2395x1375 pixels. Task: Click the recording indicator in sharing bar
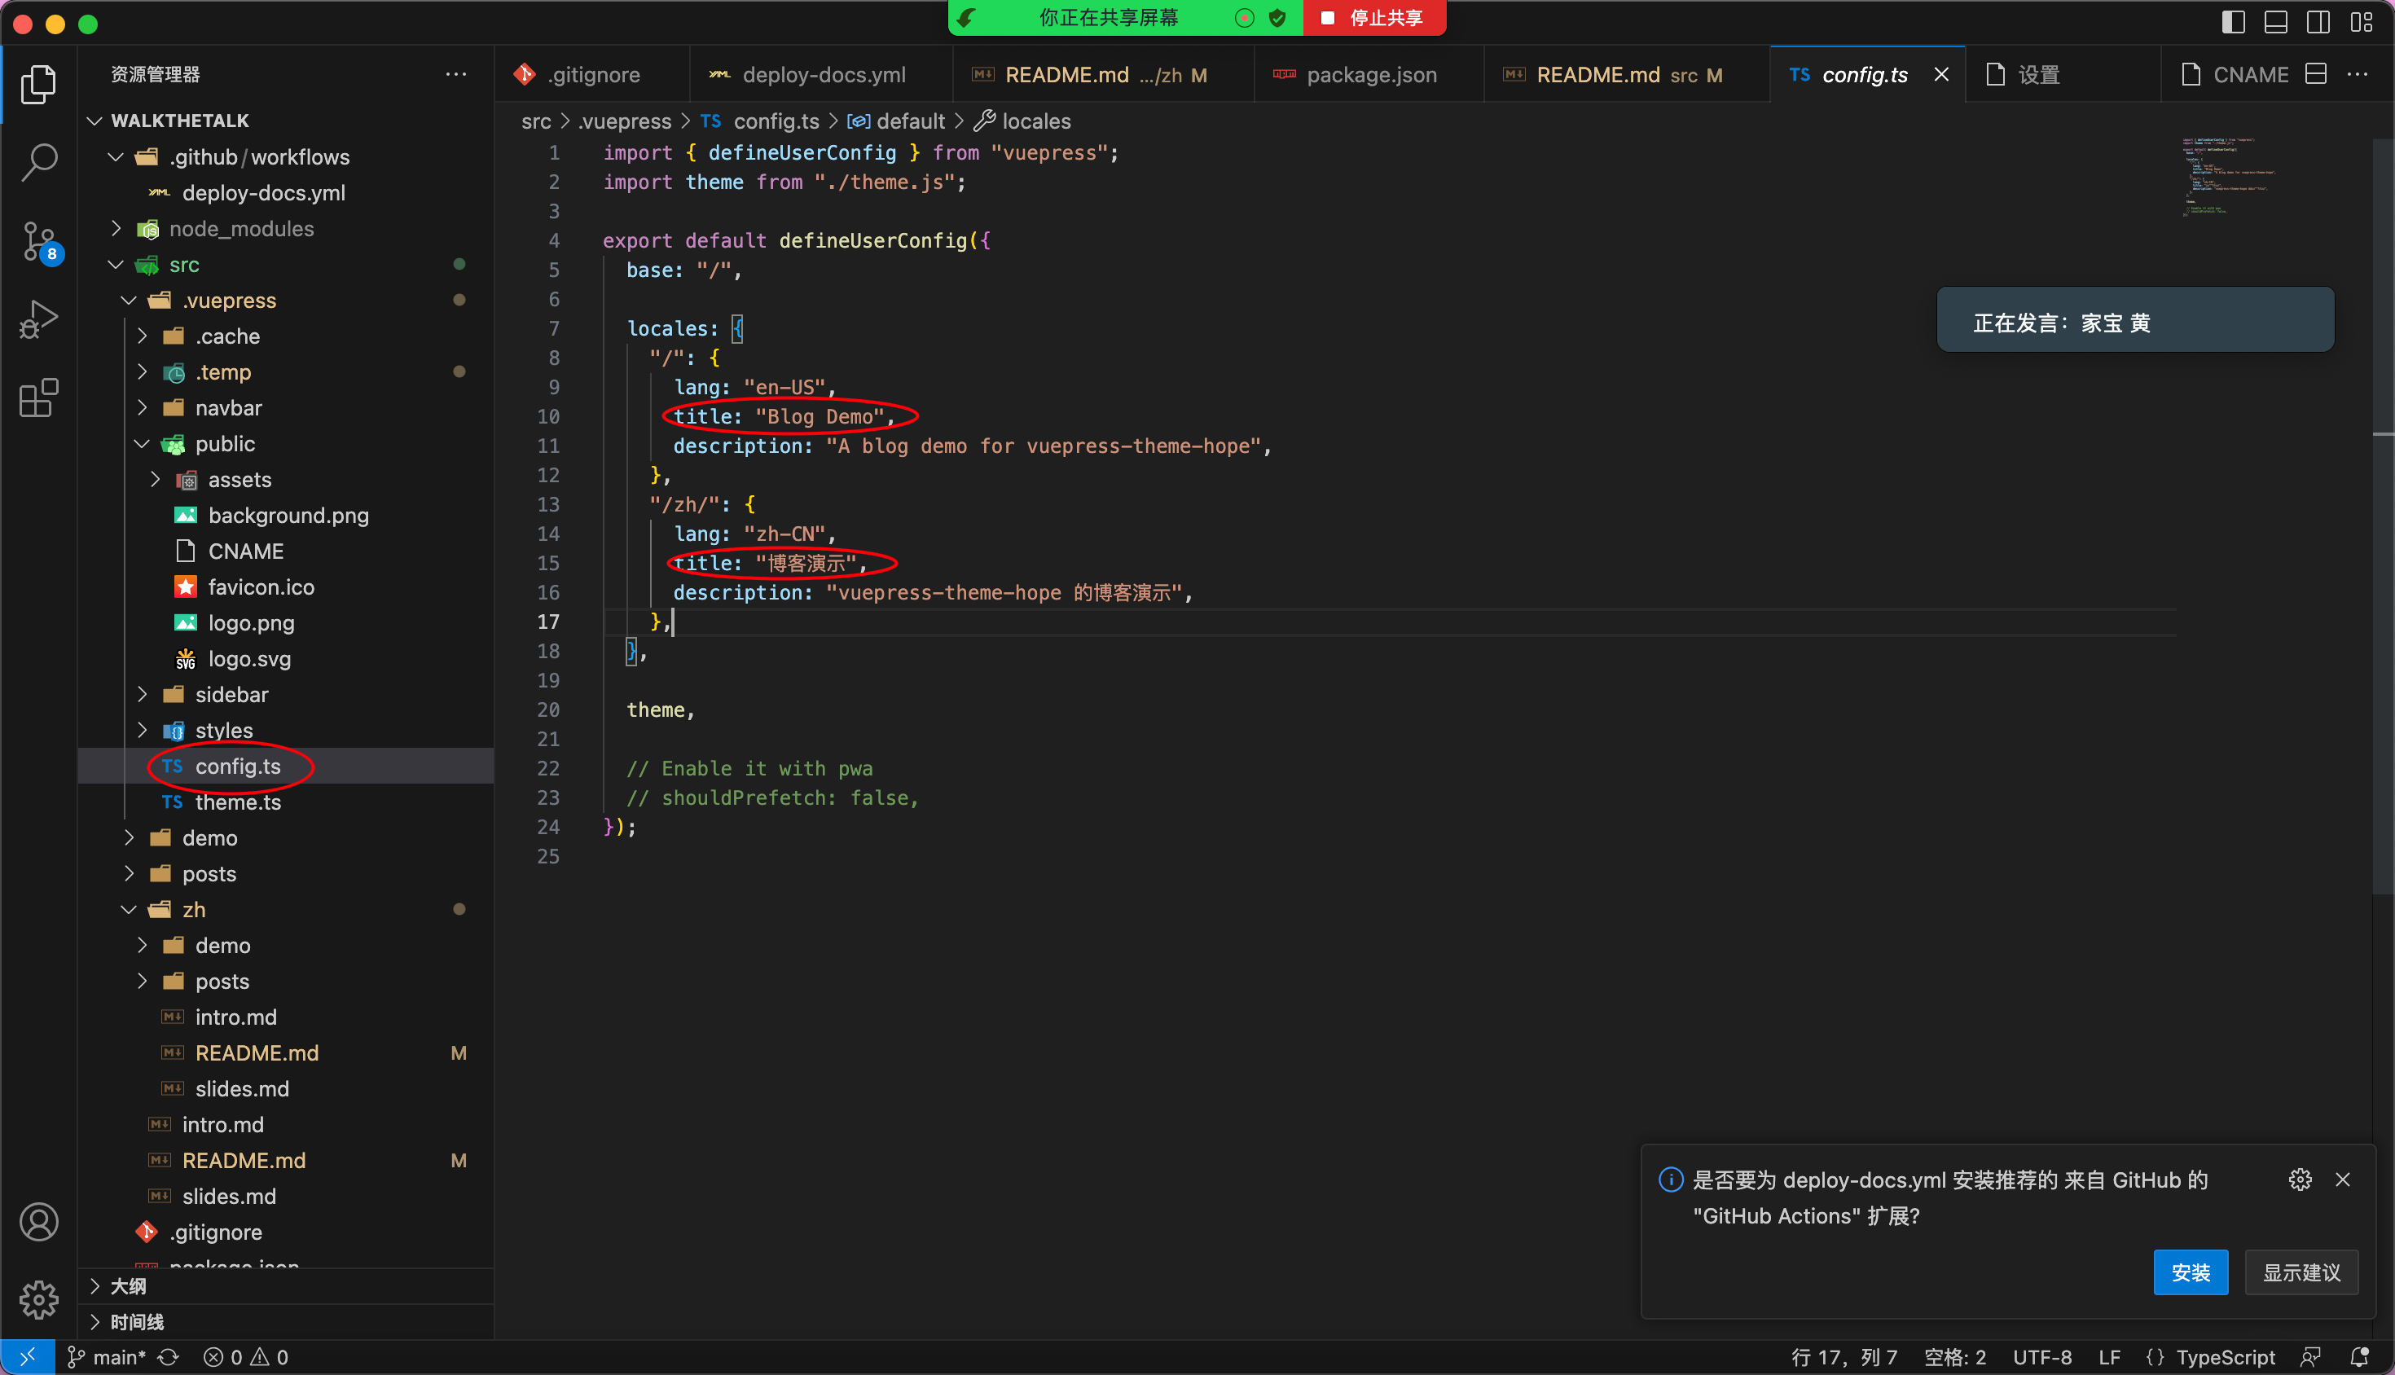(x=1245, y=18)
